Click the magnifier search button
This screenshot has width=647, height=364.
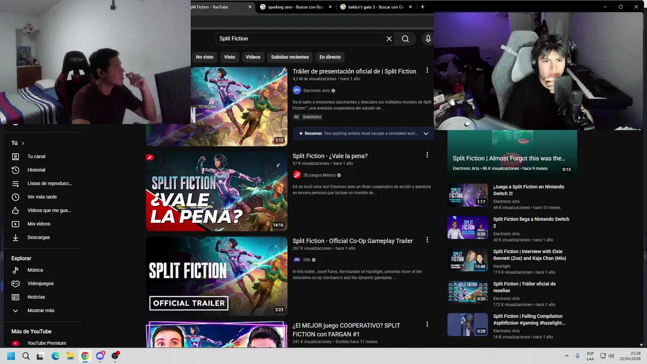coord(405,39)
